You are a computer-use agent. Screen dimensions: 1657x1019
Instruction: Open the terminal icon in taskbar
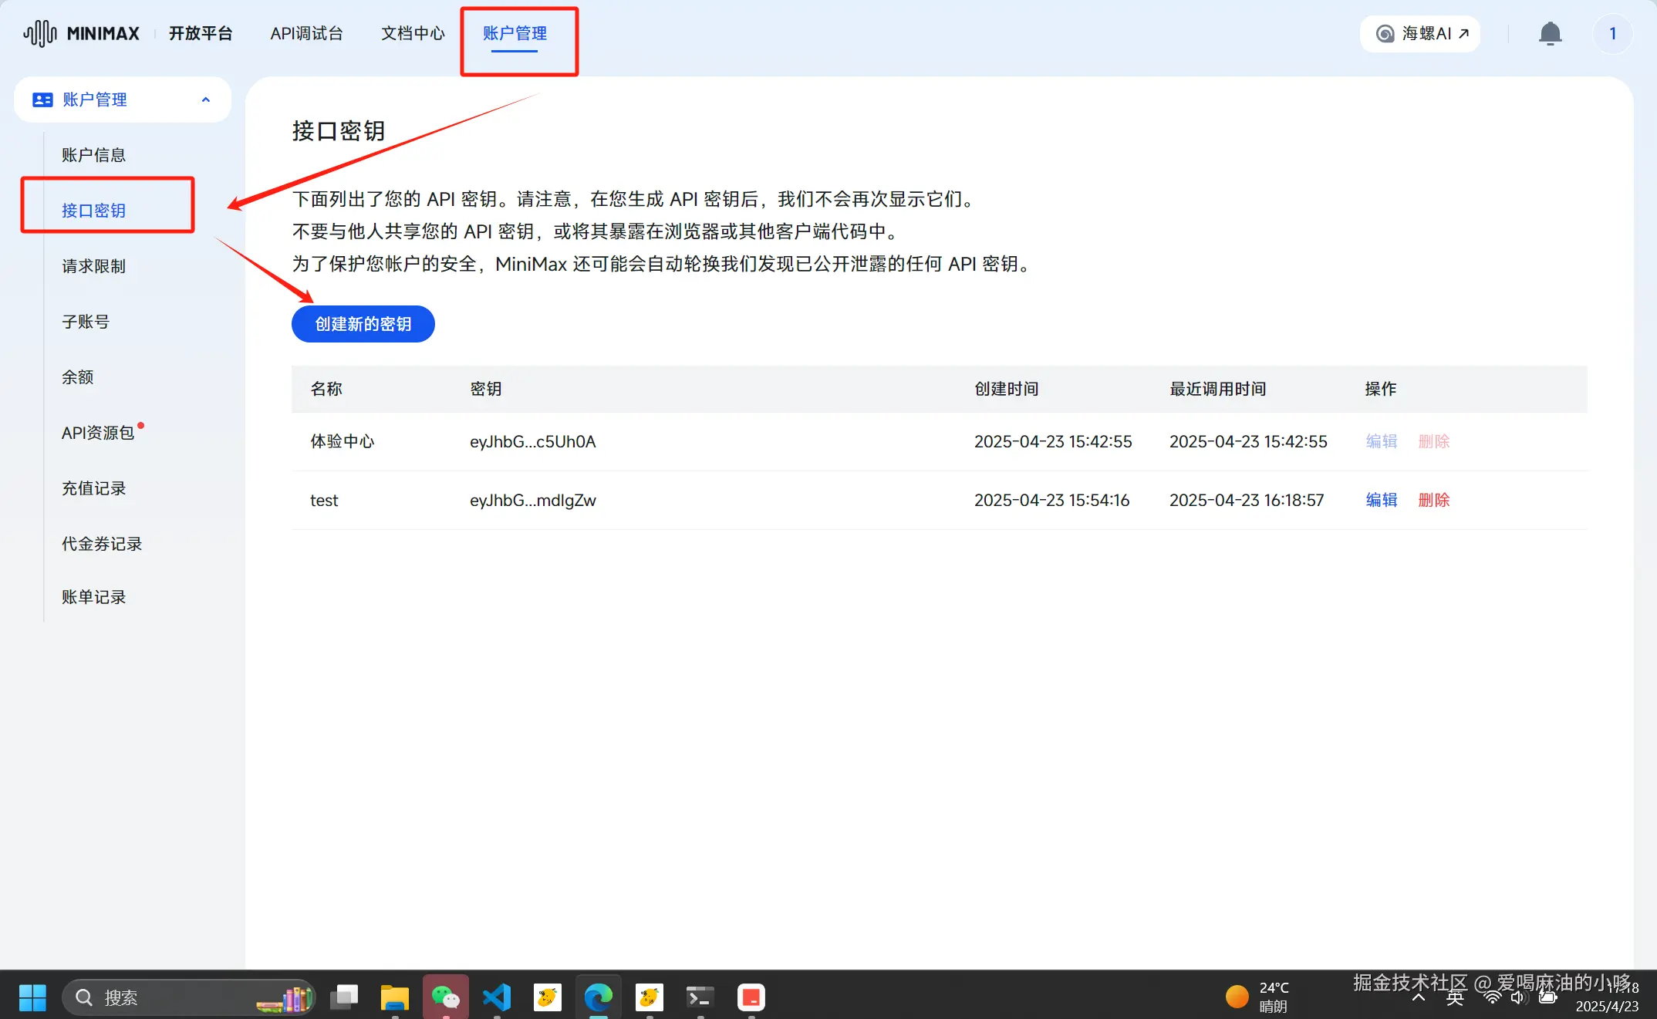[700, 997]
